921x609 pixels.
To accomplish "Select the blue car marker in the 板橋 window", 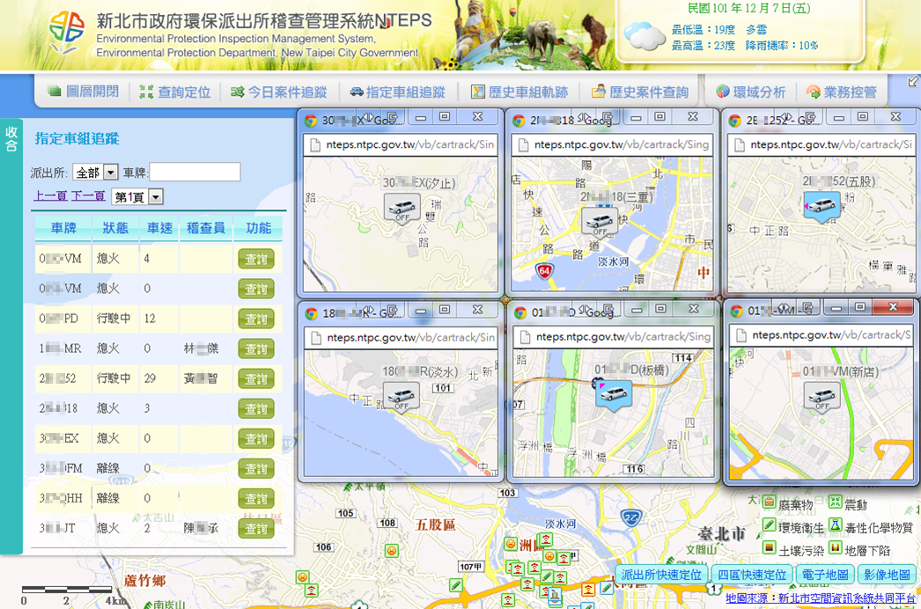I will 613,394.
